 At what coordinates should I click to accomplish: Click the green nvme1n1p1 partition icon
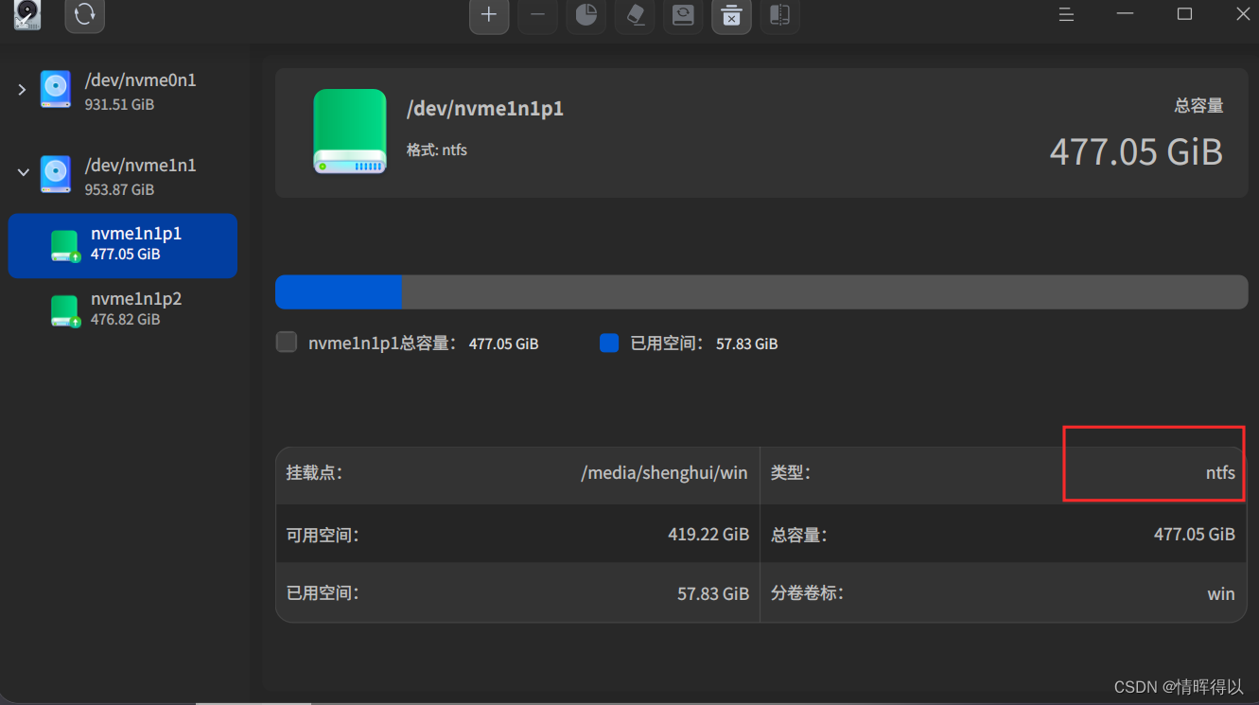(64, 246)
